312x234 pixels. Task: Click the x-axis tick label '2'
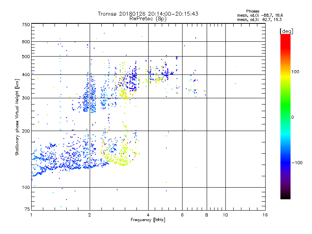(90, 215)
